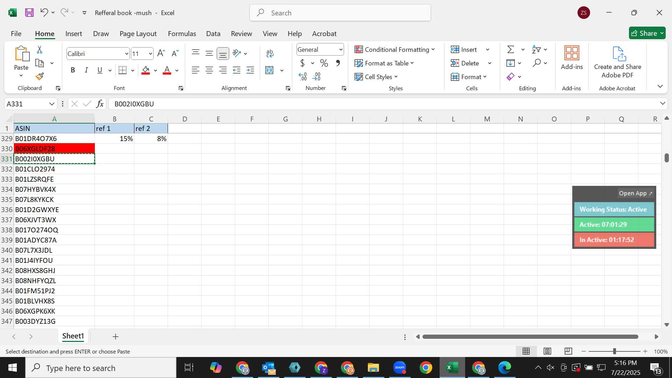The width and height of the screenshot is (672, 378).
Task: Merge and center the selected cells
Action: [269, 70]
